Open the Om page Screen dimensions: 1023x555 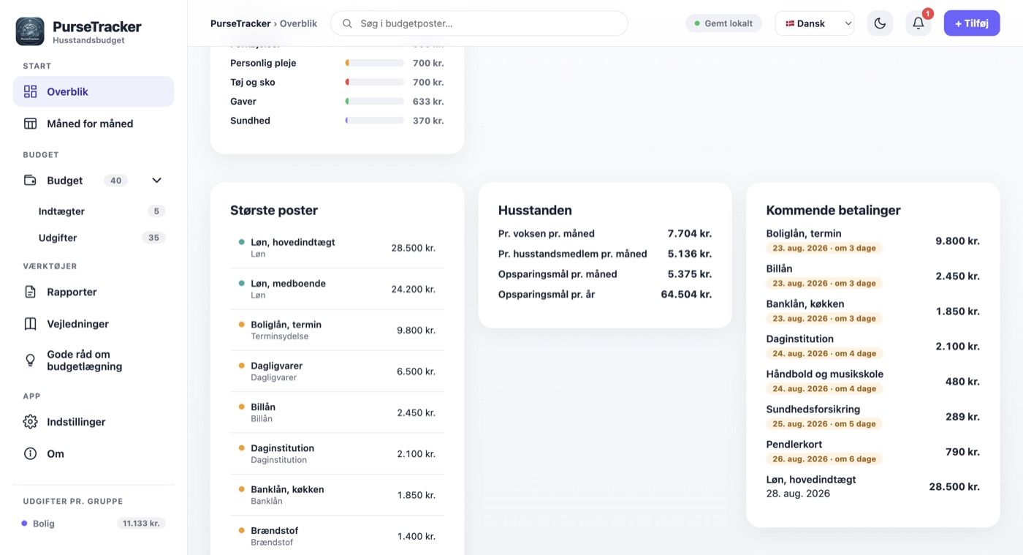[94, 453]
